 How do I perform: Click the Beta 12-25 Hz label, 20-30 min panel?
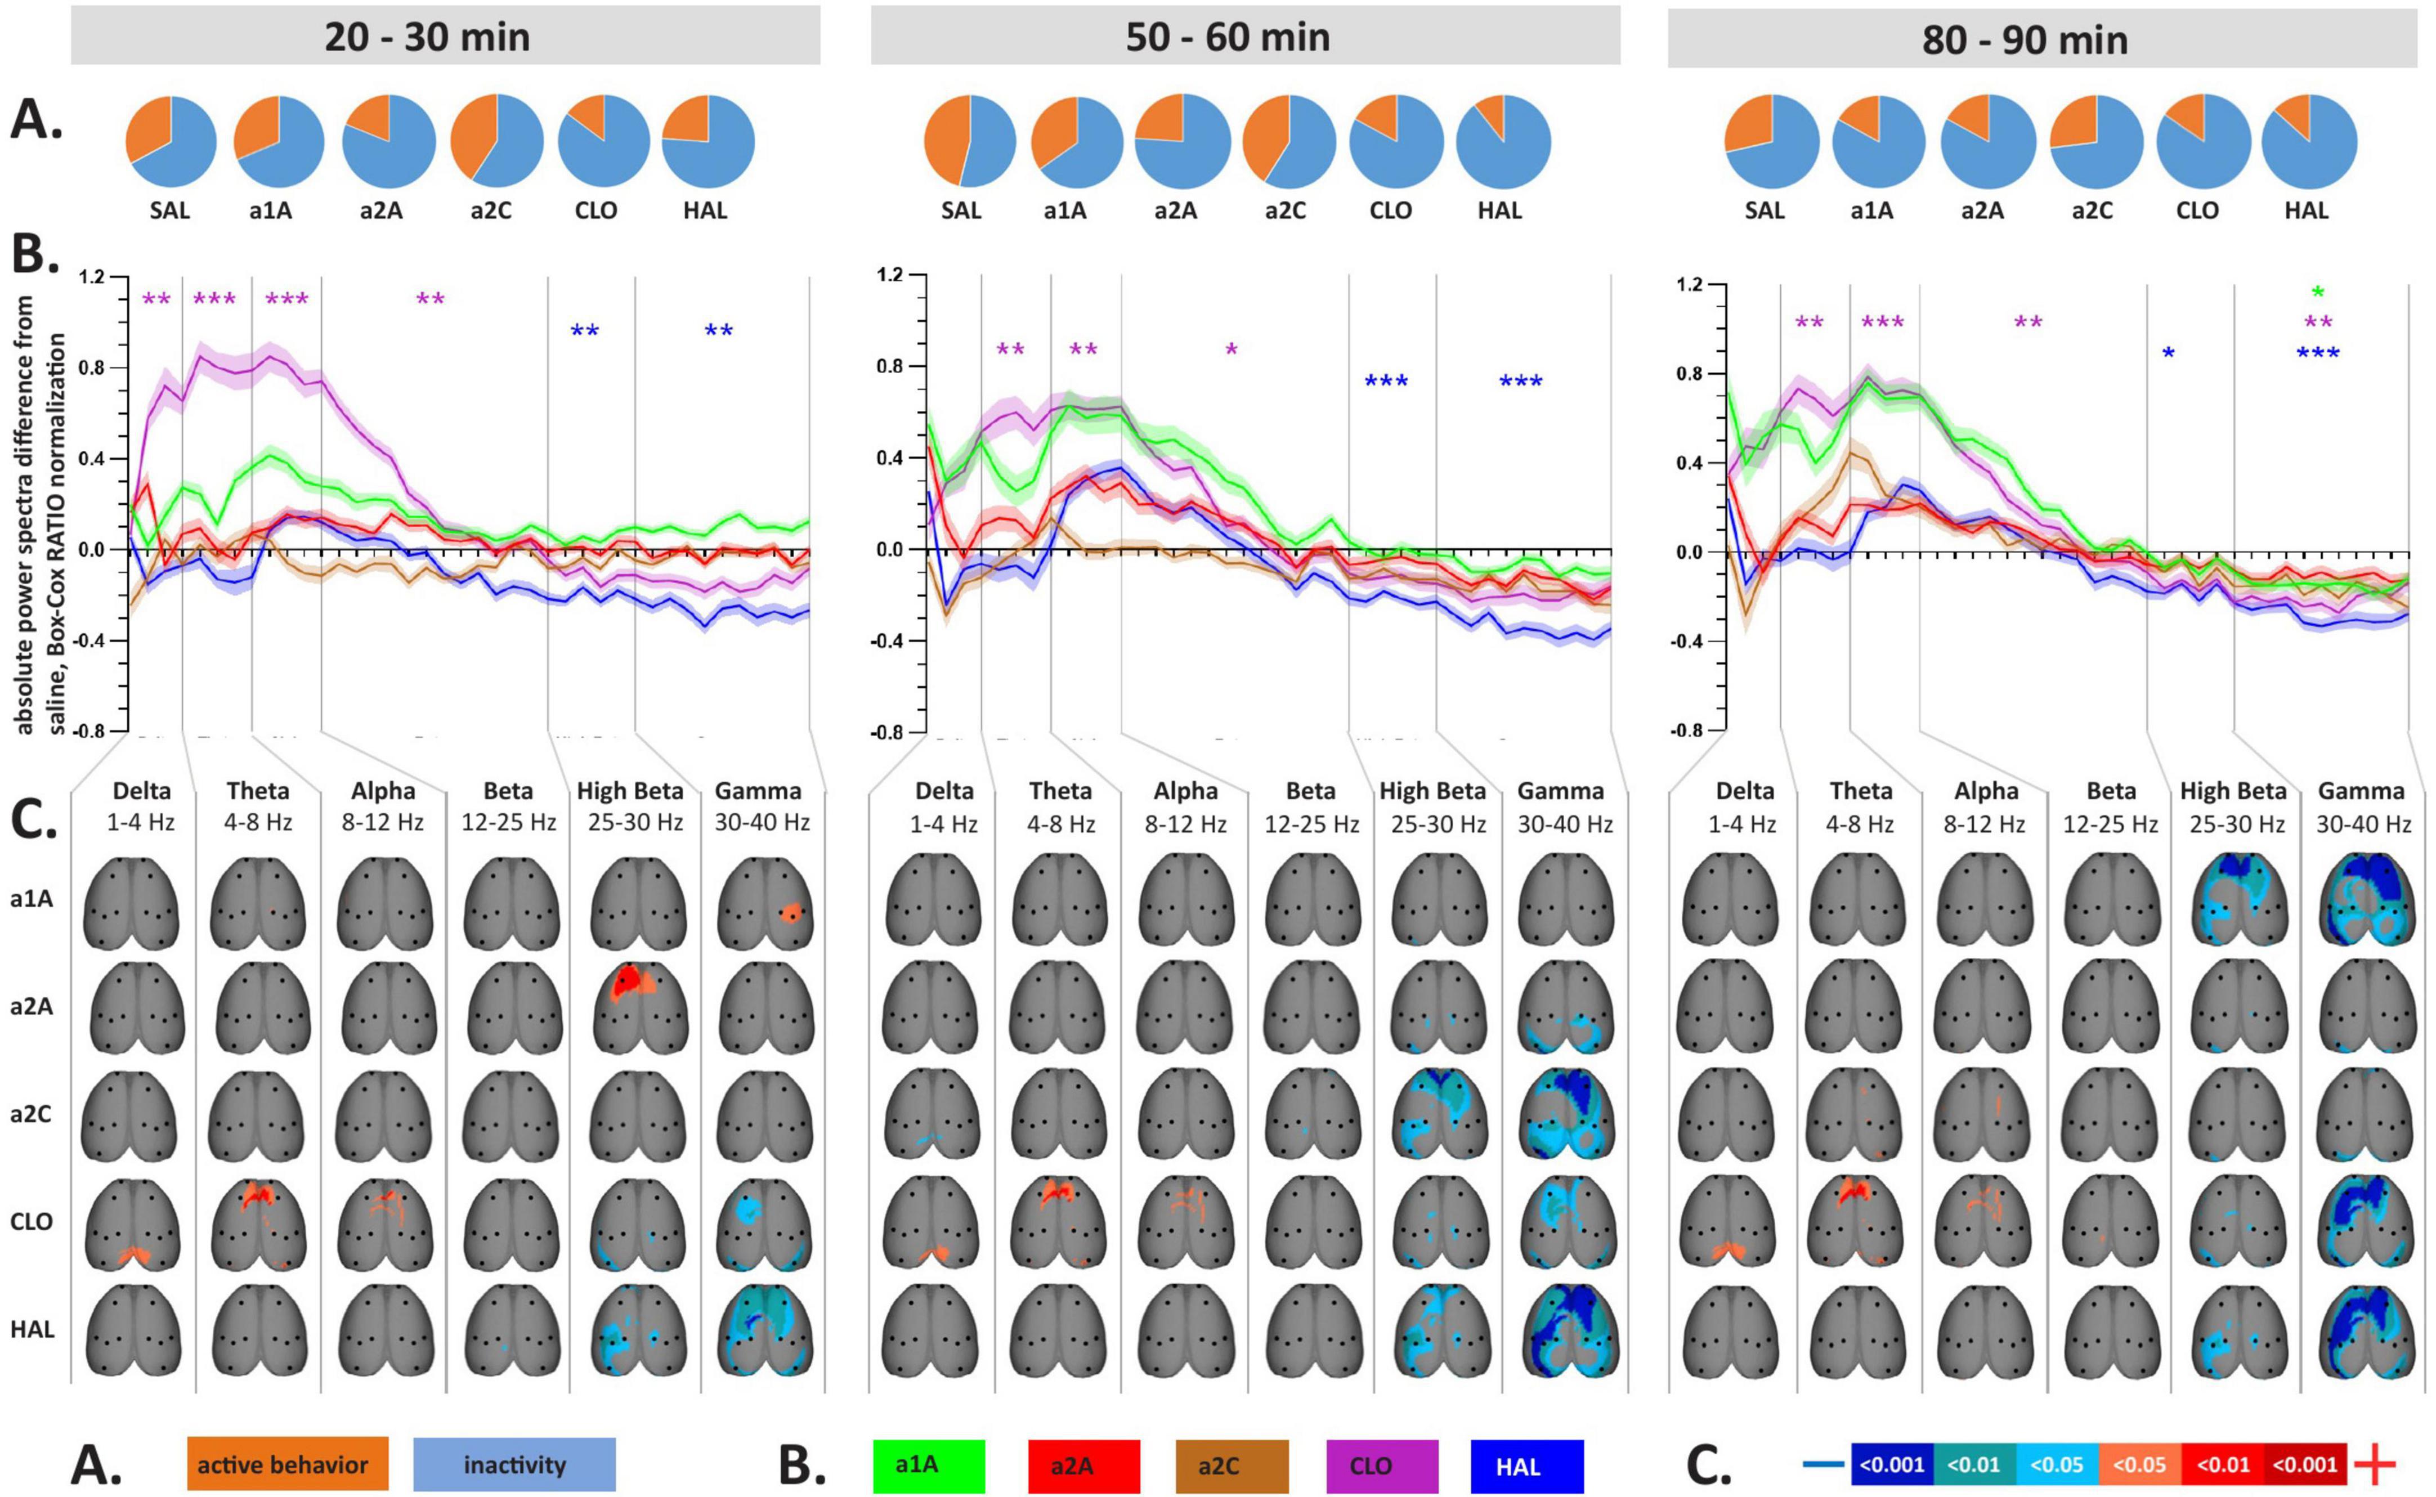pos(508,806)
